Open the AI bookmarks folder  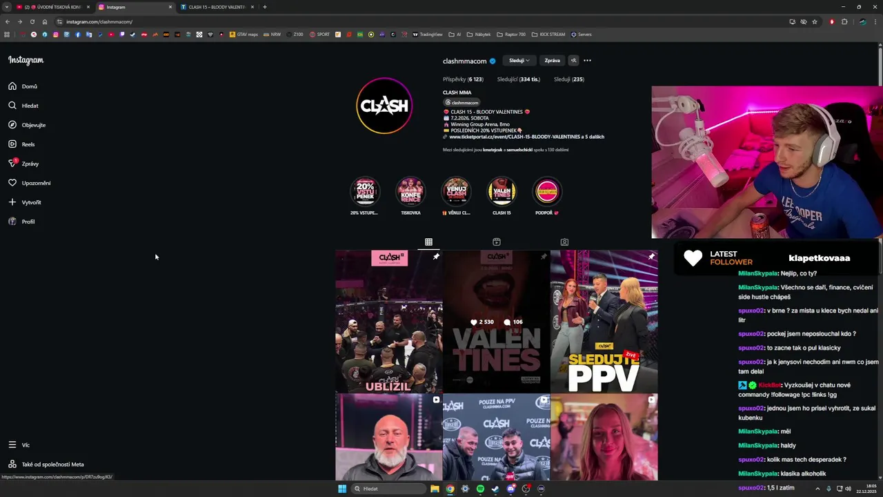point(455,35)
